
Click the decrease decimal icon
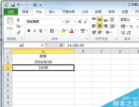click(129, 33)
